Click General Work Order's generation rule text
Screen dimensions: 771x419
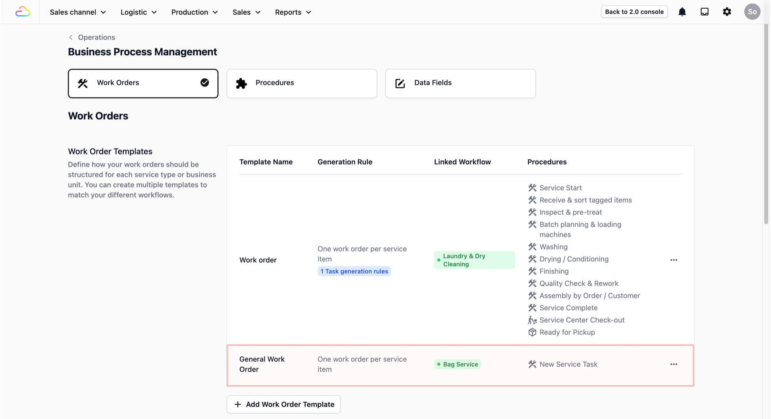coord(362,364)
